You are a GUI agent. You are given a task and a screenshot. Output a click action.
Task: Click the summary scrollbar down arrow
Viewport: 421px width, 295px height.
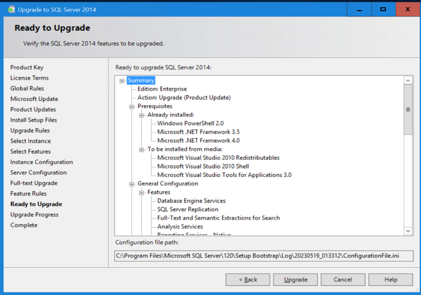point(408,231)
